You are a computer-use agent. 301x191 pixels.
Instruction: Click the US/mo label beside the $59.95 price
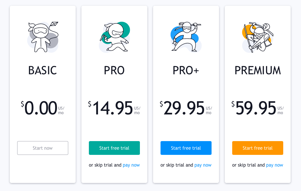point(280,110)
